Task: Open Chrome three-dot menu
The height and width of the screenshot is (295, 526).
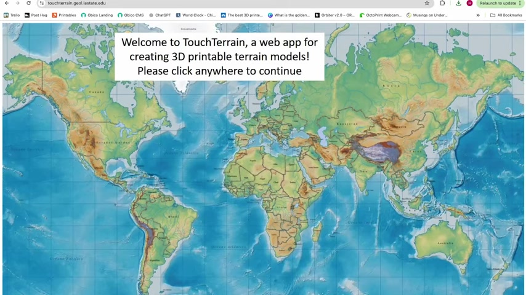Action: point(520,3)
